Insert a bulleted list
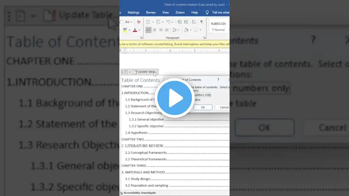Viewport: 349px width, 196px height. coord(148,22)
